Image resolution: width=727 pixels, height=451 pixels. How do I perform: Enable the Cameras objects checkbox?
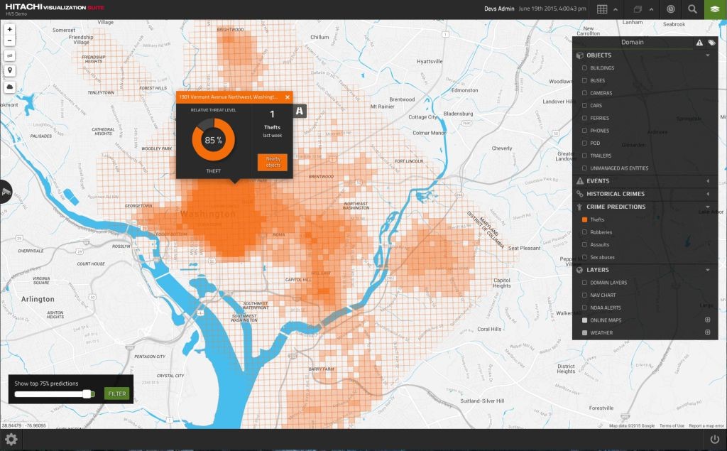pos(584,93)
